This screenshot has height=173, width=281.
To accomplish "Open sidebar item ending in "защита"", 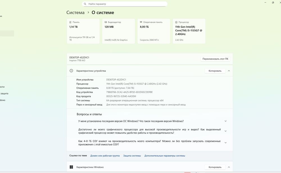I will coord(4,94).
